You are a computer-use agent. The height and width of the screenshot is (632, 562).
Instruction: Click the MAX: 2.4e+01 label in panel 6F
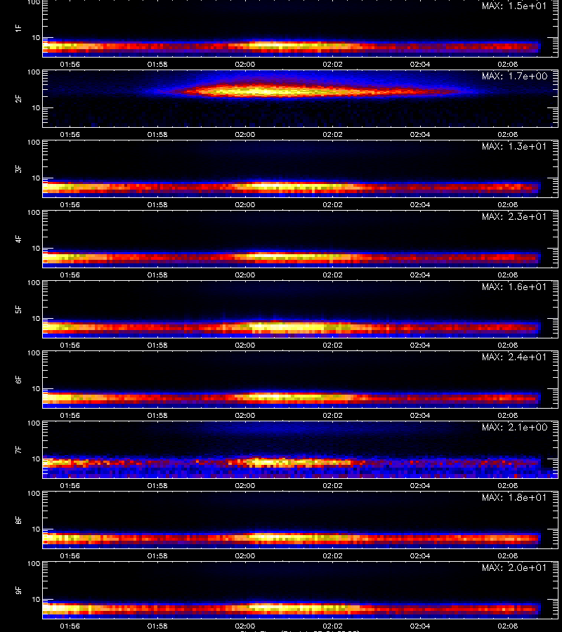click(514, 357)
